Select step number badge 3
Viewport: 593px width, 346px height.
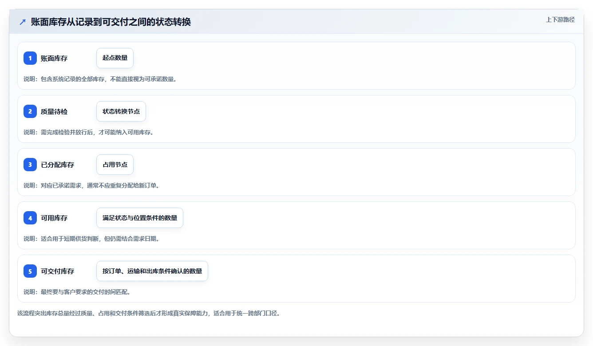(30, 165)
